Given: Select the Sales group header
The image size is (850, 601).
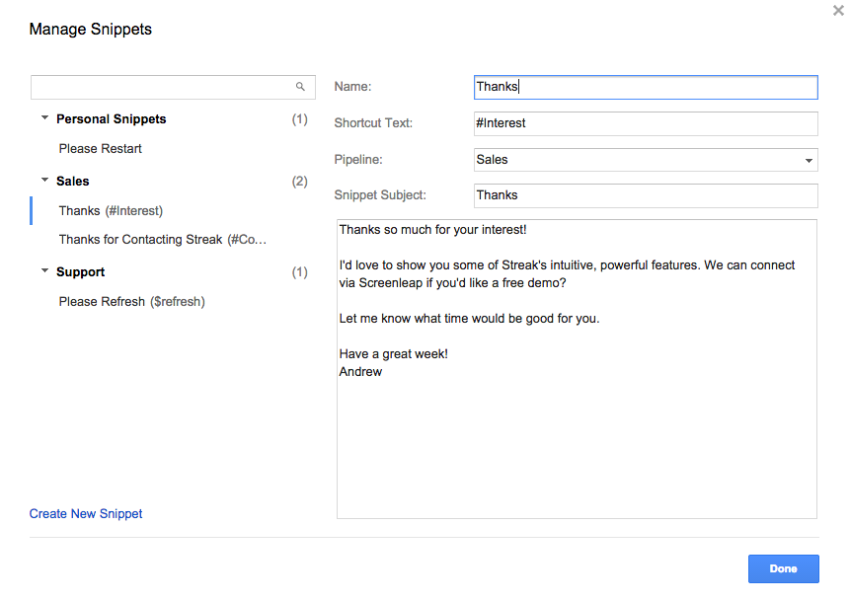Looking at the screenshot, I should (x=74, y=181).
